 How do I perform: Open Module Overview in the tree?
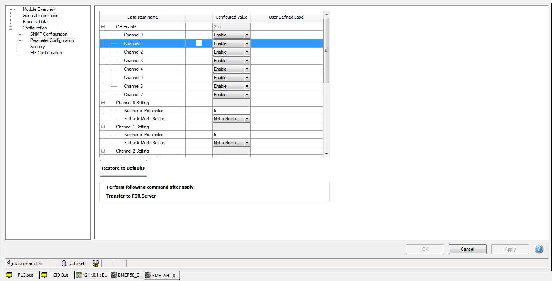coord(39,9)
